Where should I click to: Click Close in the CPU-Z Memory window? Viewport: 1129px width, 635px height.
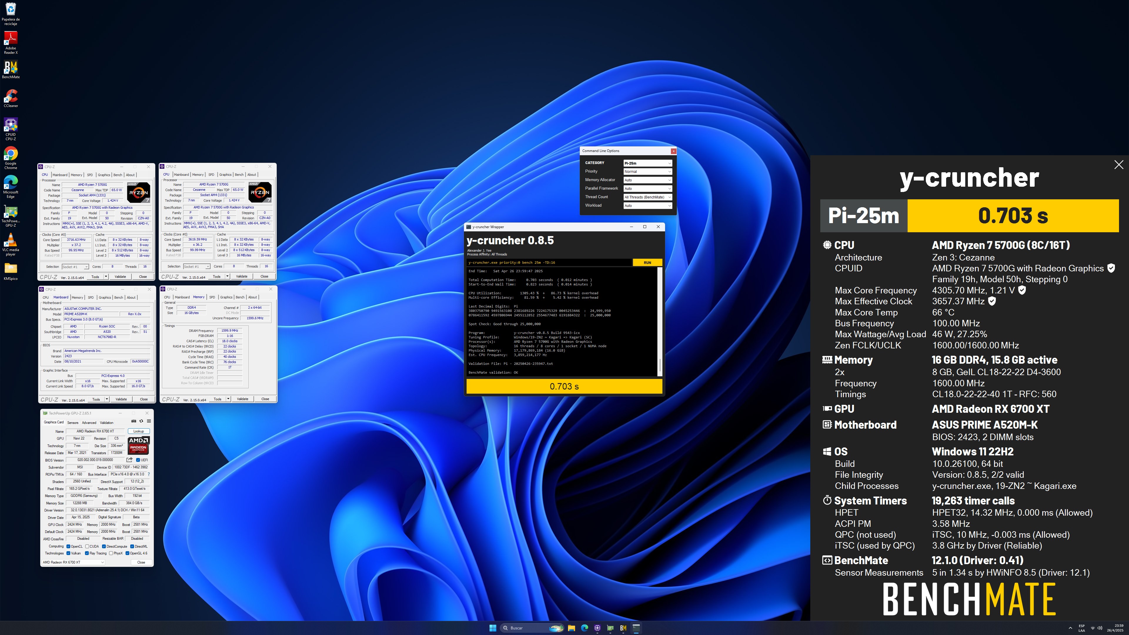coord(265,399)
